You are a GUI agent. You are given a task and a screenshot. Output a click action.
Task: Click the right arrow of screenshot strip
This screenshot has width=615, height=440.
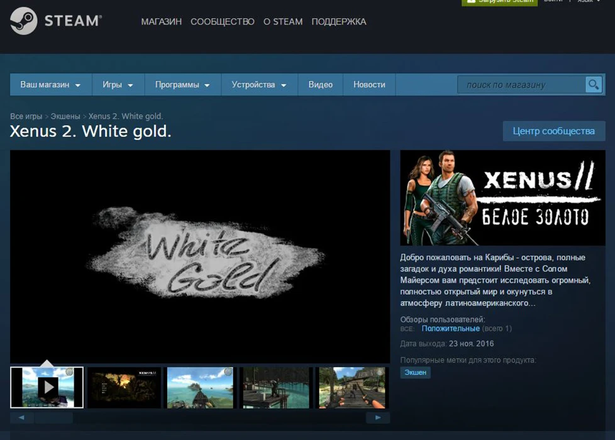pos(378,417)
